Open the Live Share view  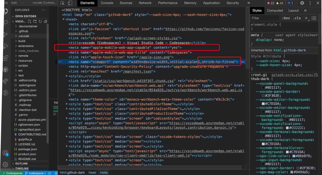[6, 81]
